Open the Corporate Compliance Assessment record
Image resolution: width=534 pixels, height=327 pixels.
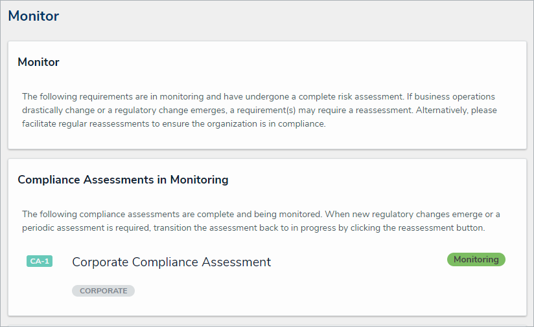click(171, 262)
